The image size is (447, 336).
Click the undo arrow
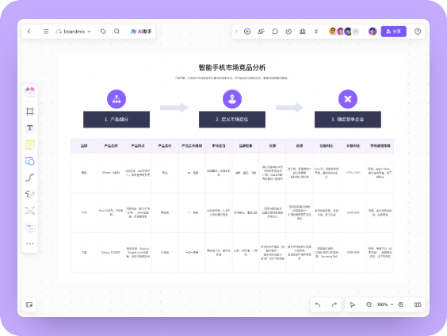[318, 304]
